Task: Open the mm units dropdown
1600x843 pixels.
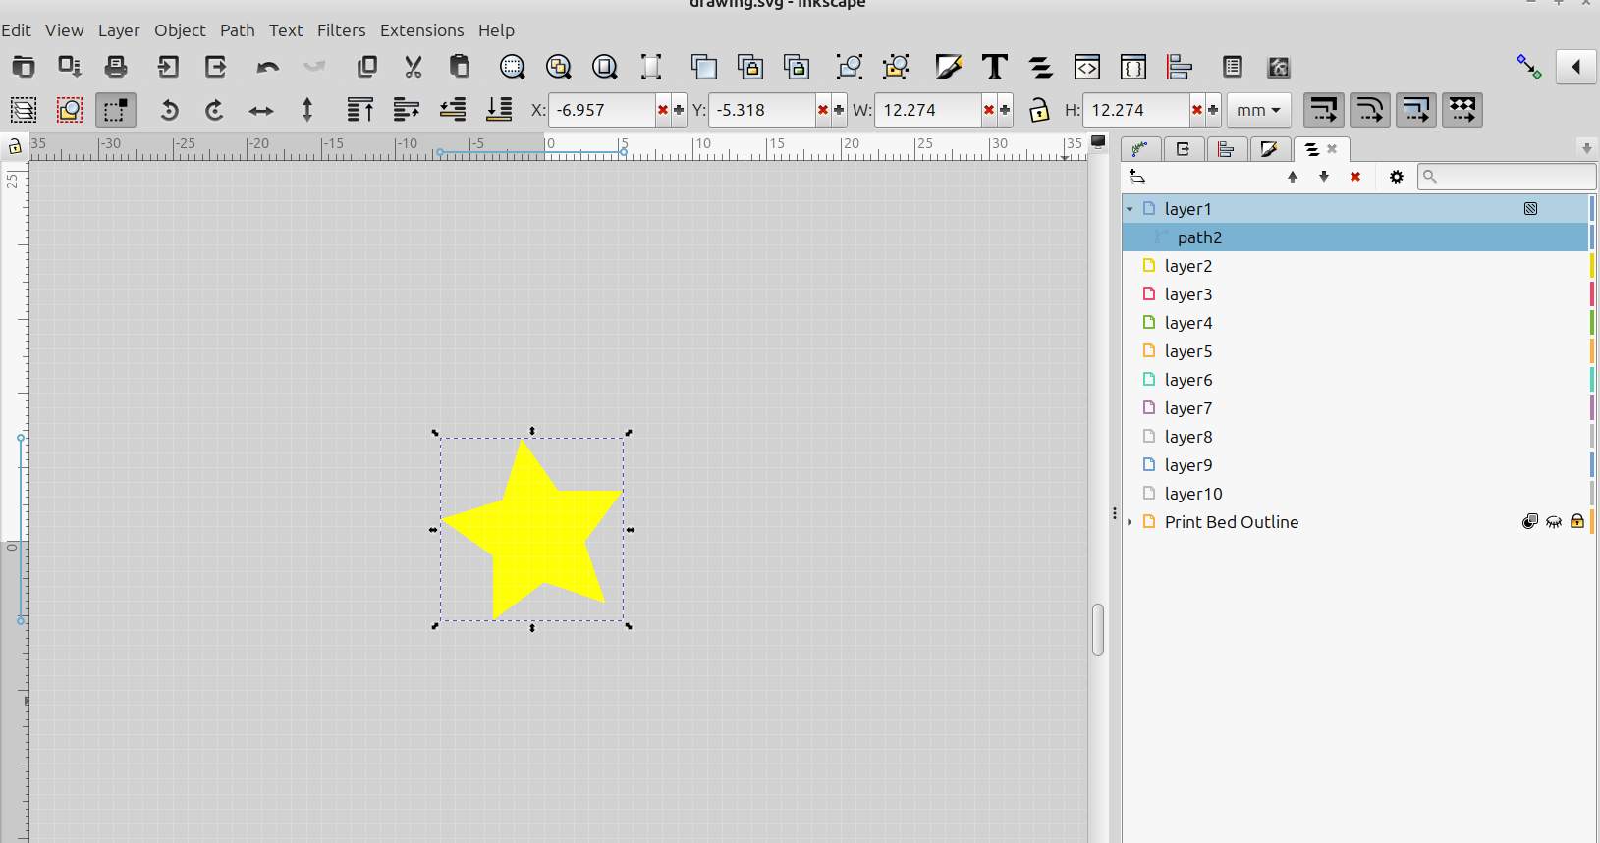Action: coord(1258,110)
